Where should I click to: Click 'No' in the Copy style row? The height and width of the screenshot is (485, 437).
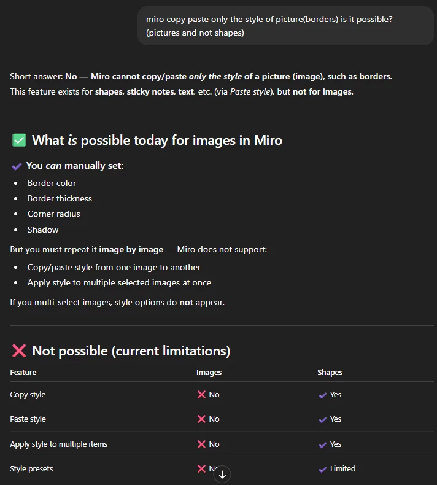[x=214, y=394]
